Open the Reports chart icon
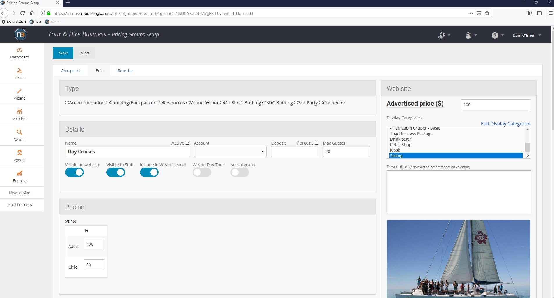This screenshot has width=554, height=298. 19,173
